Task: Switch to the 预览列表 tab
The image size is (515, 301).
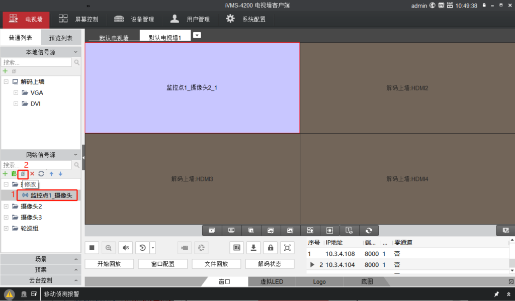Action: pyautogui.click(x=60, y=38)
